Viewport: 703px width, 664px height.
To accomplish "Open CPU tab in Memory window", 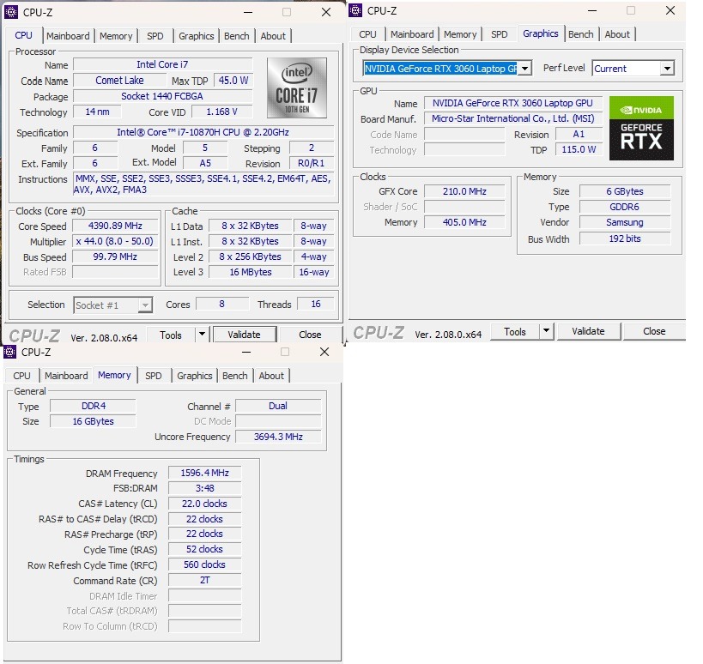I will pos(22,376).
